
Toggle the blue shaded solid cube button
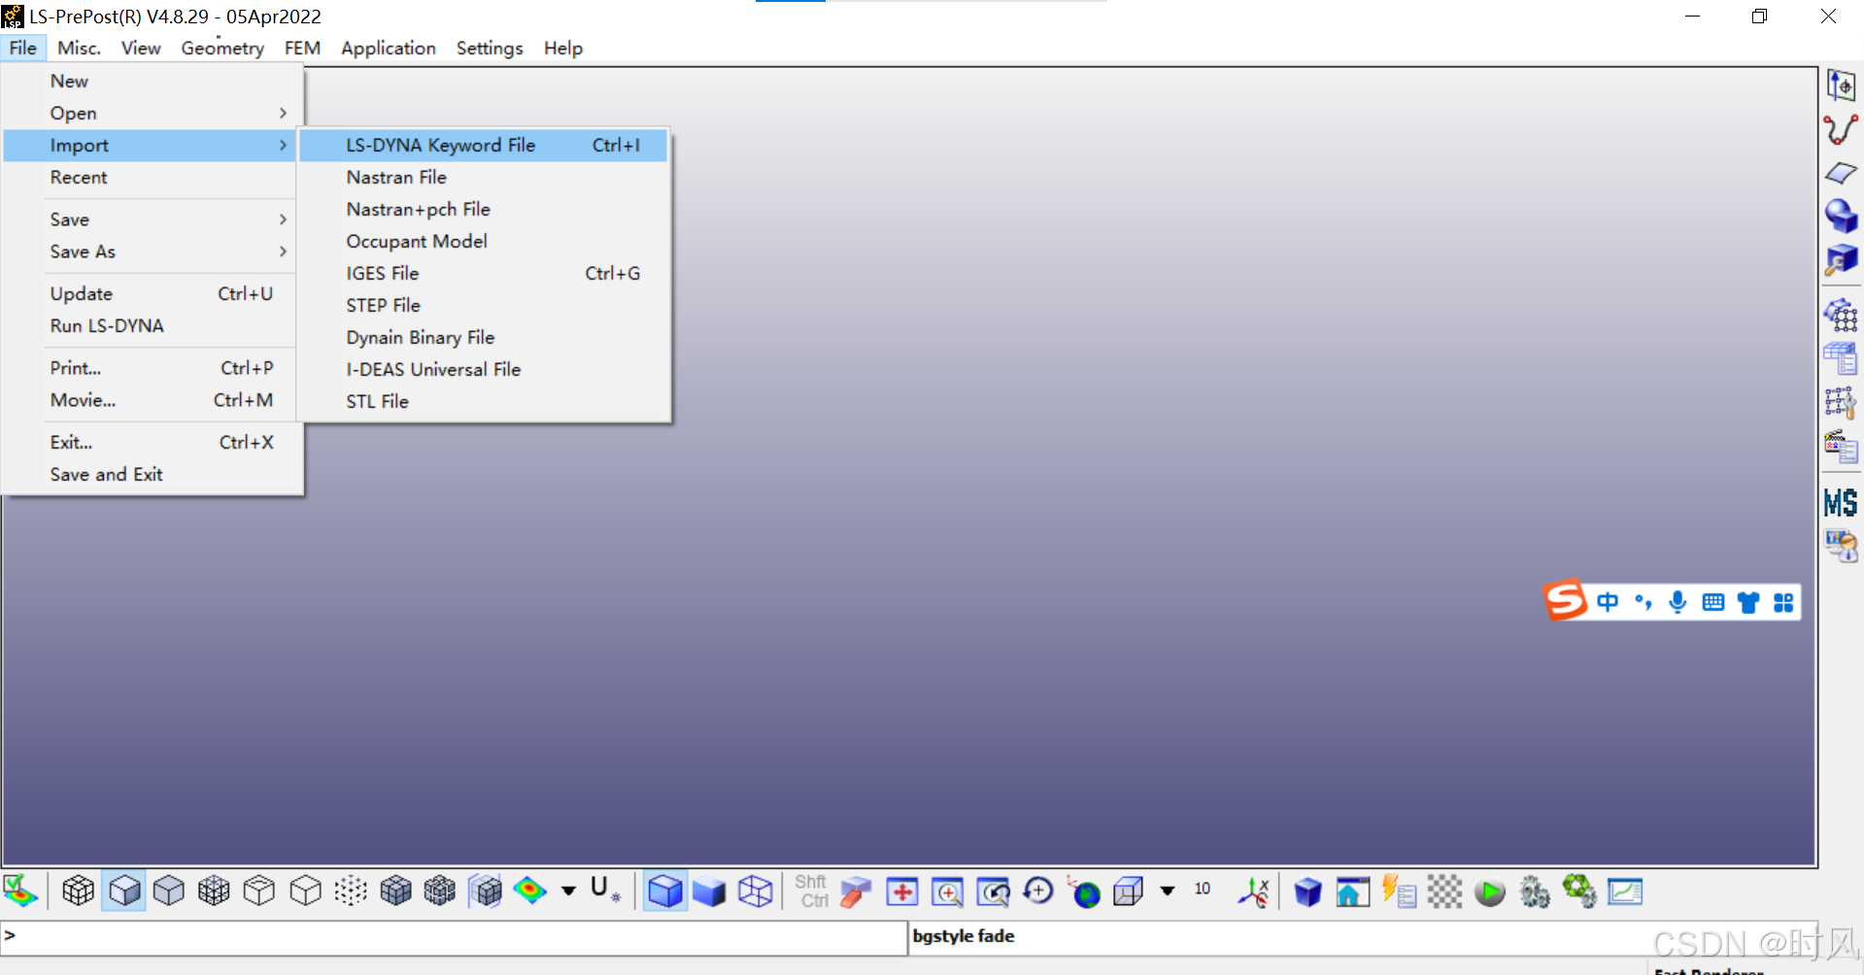(665, 891)
